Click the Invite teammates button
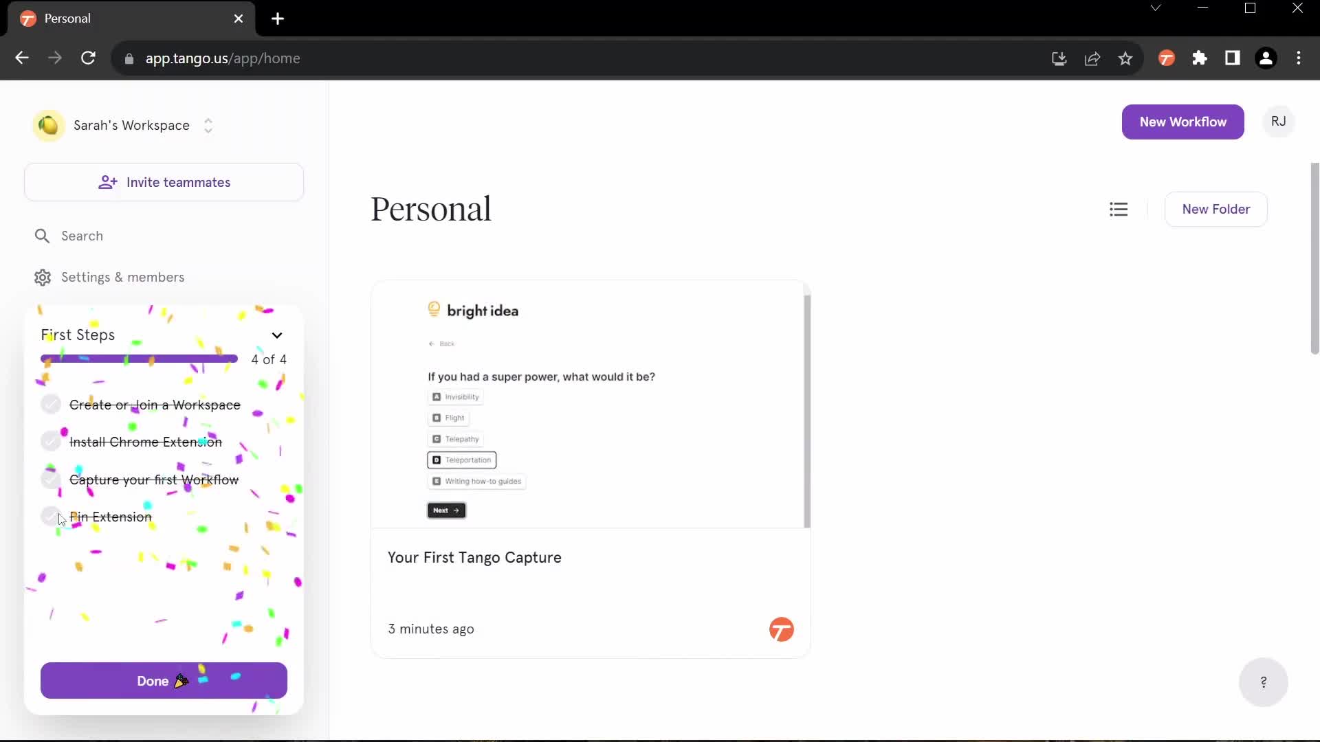1320x742 pixels. click(164, 182)
